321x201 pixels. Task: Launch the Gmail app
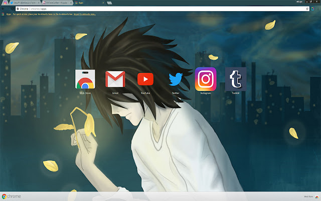115,79
